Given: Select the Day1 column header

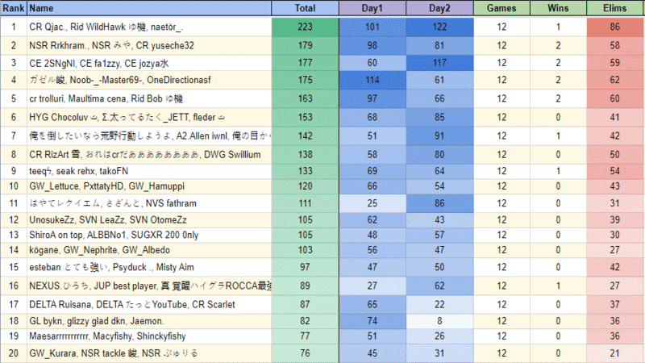Looking at the screenshot, I should pyautogui.click(x=372, y=8).
